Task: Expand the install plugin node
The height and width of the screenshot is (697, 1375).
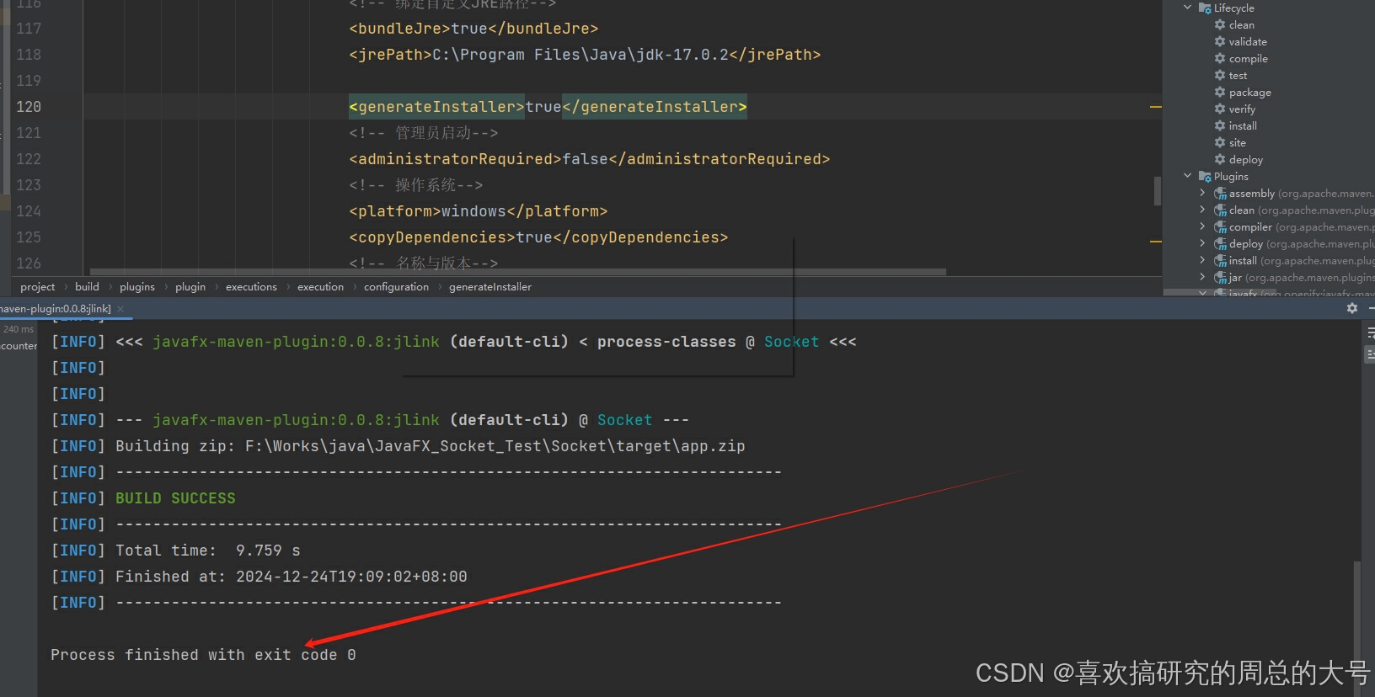Action: click(1203, 260)
